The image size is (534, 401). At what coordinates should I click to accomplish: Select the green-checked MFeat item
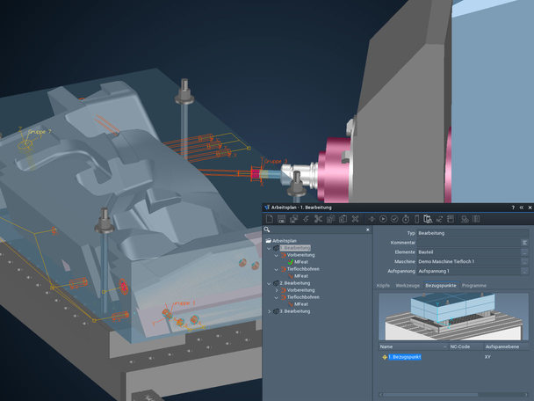point(301,262)
